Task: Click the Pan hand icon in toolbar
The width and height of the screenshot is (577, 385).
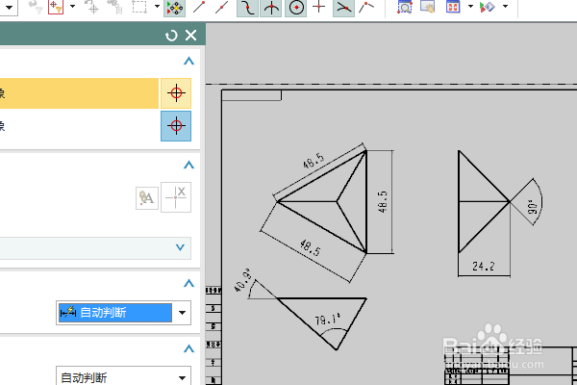Action: [428, 7]
